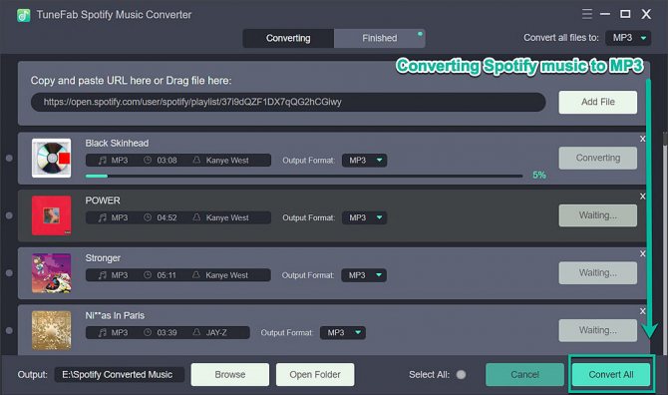Click the 03:08 duration value
Image resolution: width=668 pixels, height=395 pixels.
click(x=167, y=161)
